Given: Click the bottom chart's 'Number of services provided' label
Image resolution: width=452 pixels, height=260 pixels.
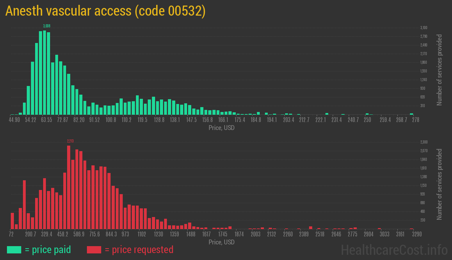Looking at the screenshot, I should (439, 184).
